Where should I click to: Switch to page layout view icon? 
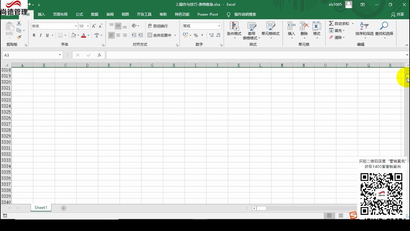click(341, 215)
